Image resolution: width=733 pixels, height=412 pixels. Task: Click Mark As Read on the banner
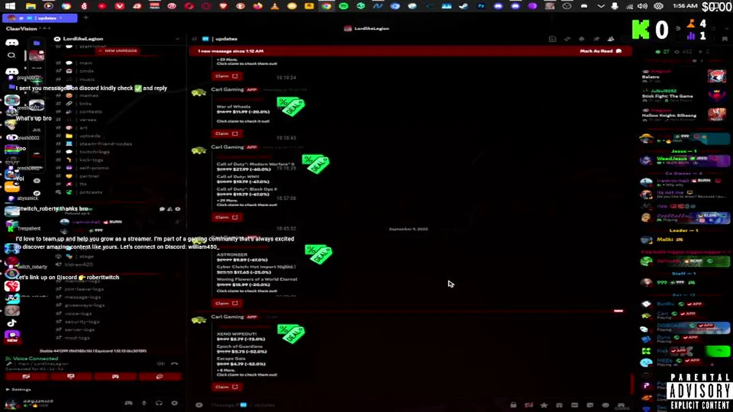pyautogui.click(x=601, y=51)
